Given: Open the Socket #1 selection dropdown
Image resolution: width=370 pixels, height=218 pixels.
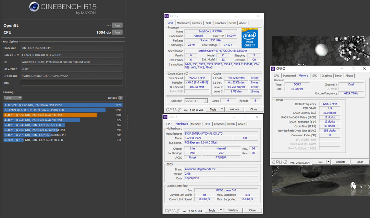Looking at the screenshot, I should [x=196, y=101].
